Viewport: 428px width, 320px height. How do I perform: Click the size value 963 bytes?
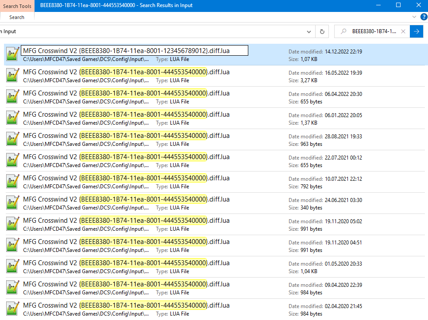click(x=311, y=144)
